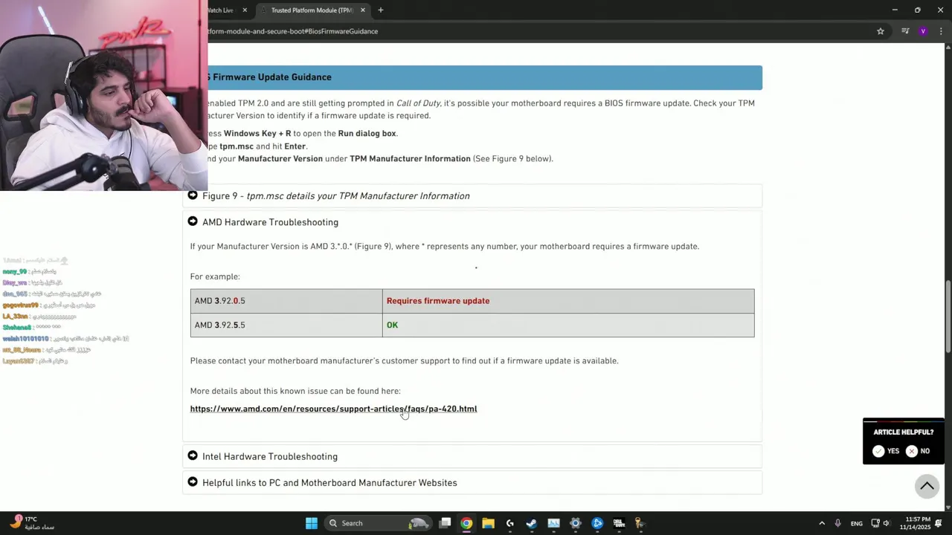Close the Trusted Platform Module tab
This screenshot has width=952, height=535.
pyautogui.click(x=363, y=10)
